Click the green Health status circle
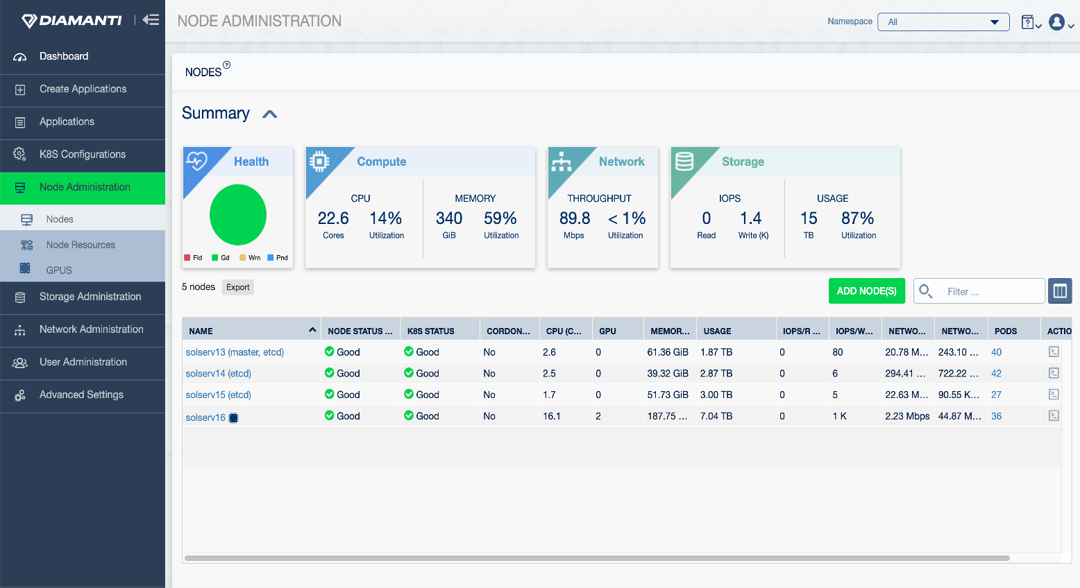Image resolution: width=1080 pixels, height=588 pixels. tap(238, 215)
